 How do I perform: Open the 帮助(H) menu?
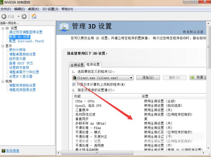tap(67, 9)
